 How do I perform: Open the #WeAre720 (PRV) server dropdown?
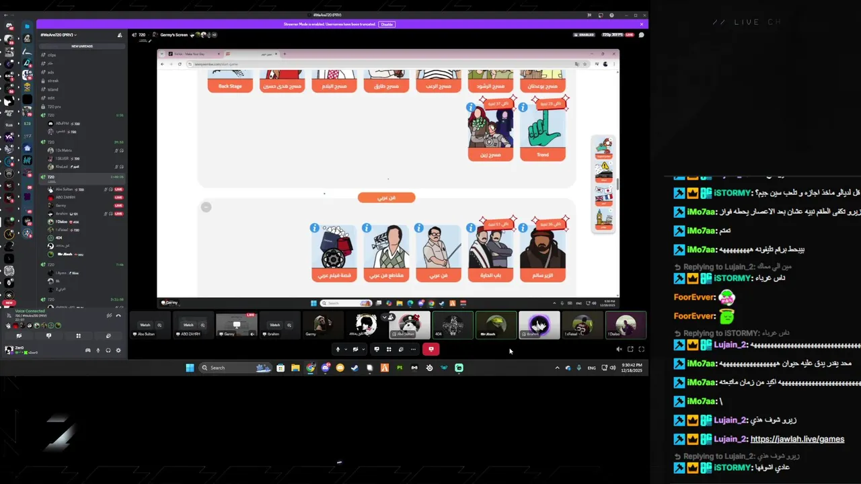[59, 35]
